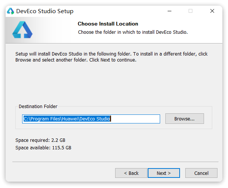Click the 'Space available: 115.5 GB' text
This screenshot has height=188, width=228.
pyautogui.click(x=43, y=148)
